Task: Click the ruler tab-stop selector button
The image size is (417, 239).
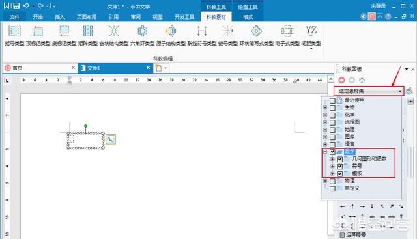Action: click(x=7, y=80)
